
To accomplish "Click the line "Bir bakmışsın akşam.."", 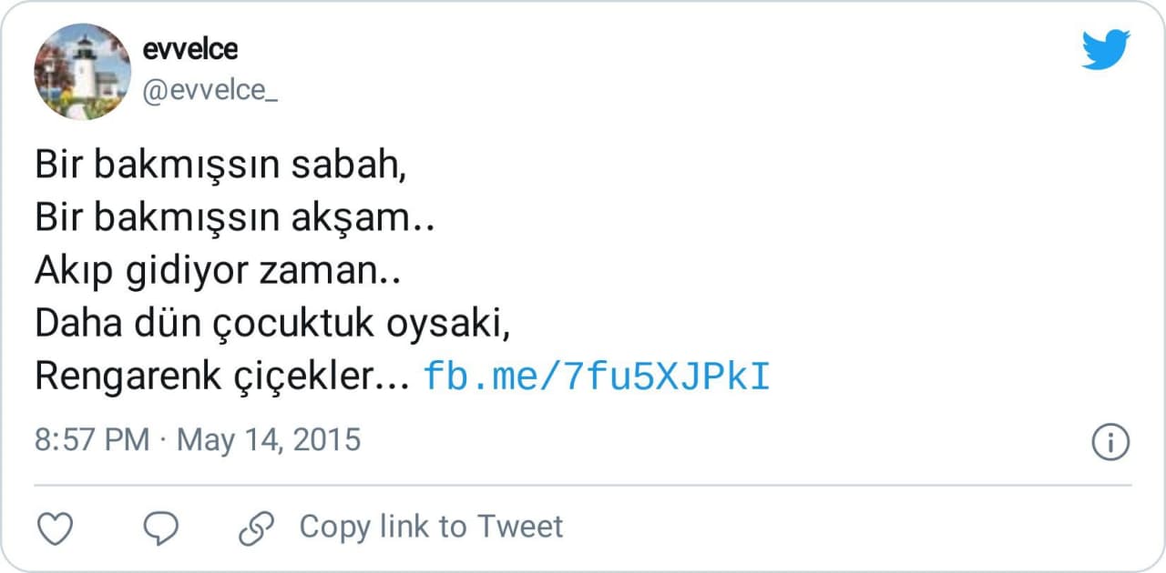I will click(x=234, y=218).
